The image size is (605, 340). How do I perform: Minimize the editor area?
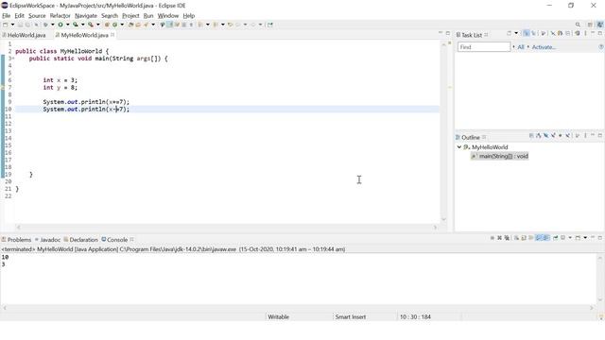441,33
